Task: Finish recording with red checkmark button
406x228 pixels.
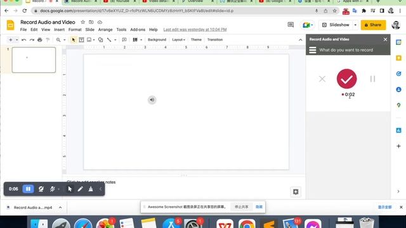Action: (347, 79)
